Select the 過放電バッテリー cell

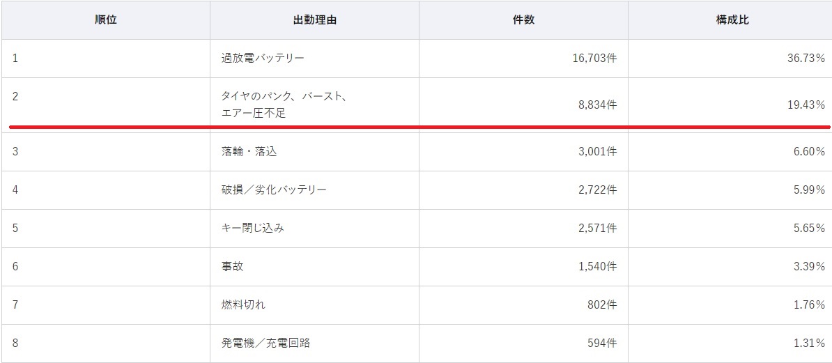coord(263,59)
